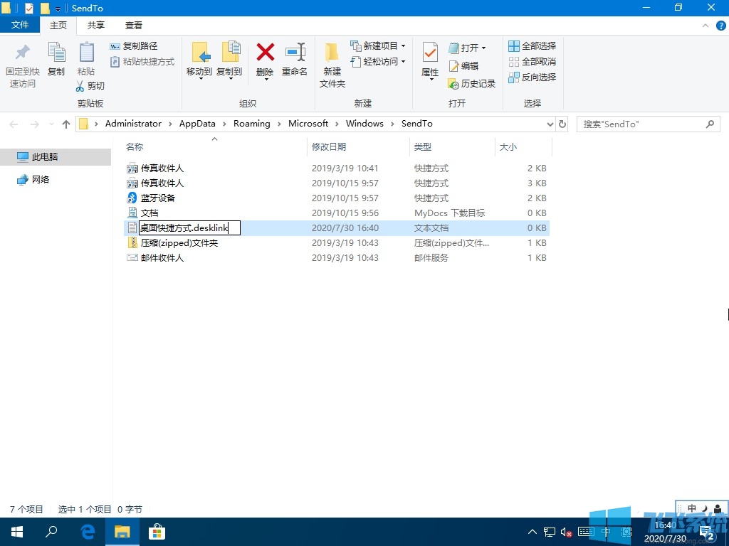Open the 轻松访问 dropdown

(x=378, y=62)
